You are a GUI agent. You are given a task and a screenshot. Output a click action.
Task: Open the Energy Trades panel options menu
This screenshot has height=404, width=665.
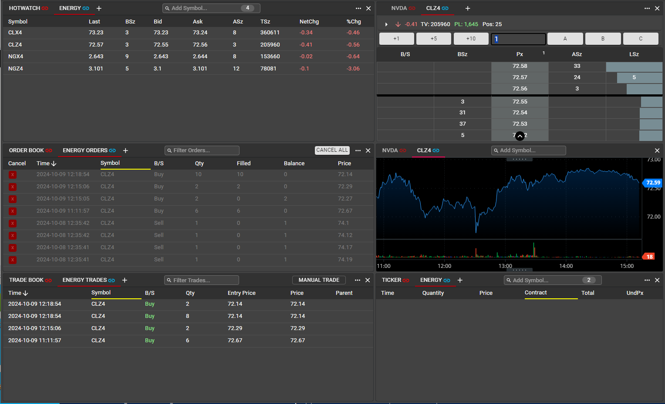358,280
